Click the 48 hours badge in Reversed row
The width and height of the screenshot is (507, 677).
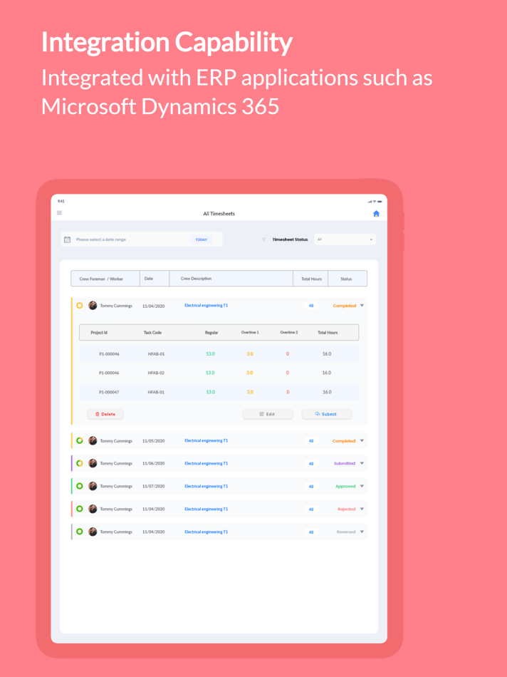coord(311,532)
